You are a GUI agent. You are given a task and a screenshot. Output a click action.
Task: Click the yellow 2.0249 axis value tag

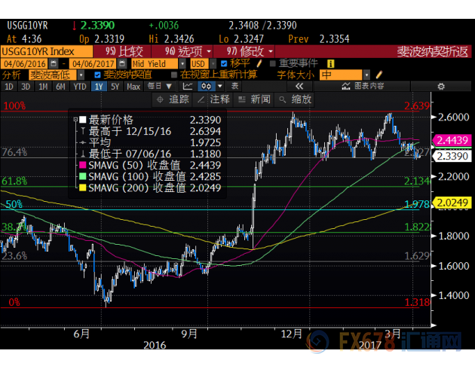[452, 203]
